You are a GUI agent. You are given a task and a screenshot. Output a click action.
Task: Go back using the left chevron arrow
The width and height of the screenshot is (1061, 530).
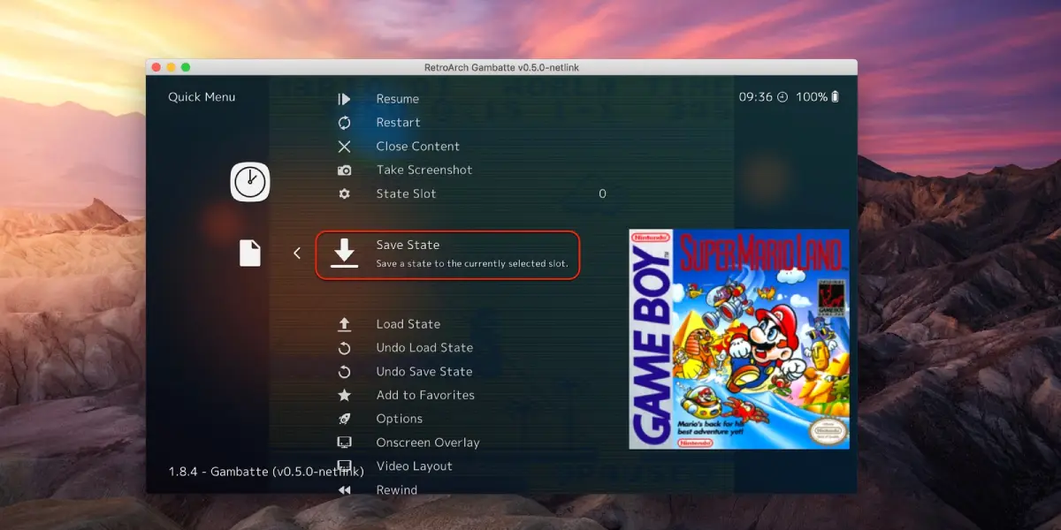tap(297, 254)
